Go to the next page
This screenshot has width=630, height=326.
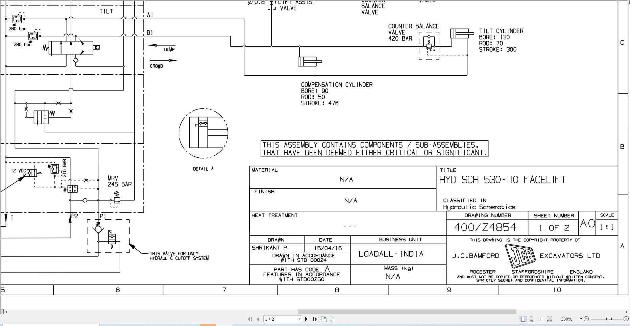tap(307, 319)
